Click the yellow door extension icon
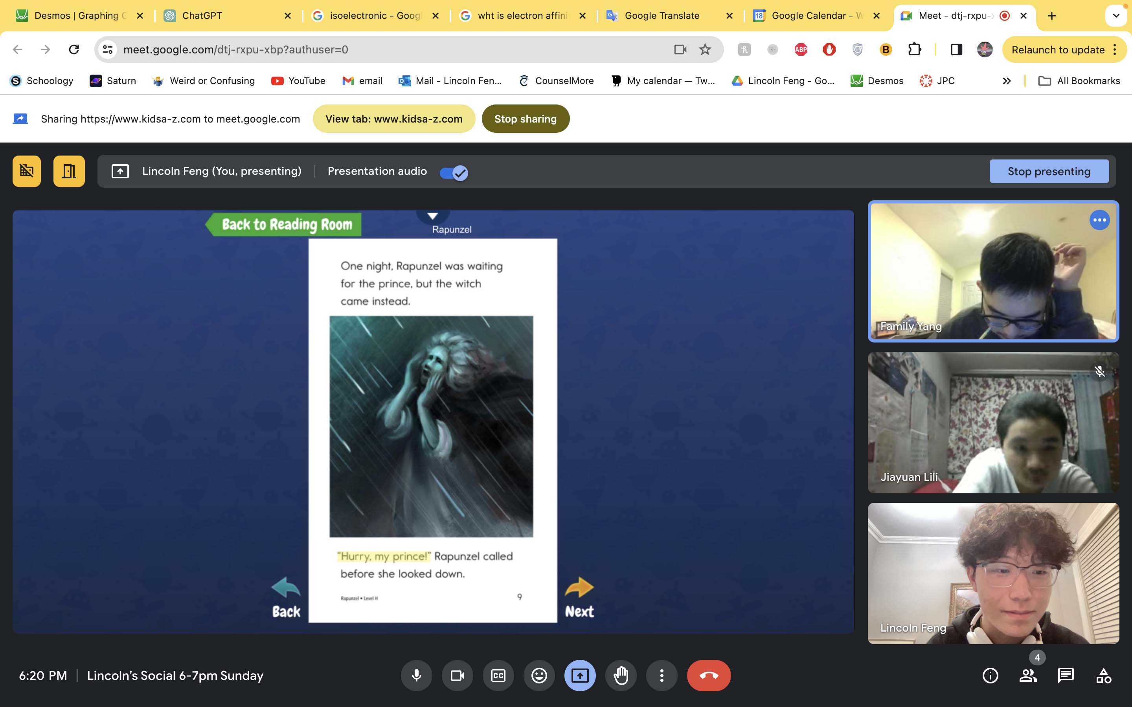1132x707 pixels. coord(69,171)
